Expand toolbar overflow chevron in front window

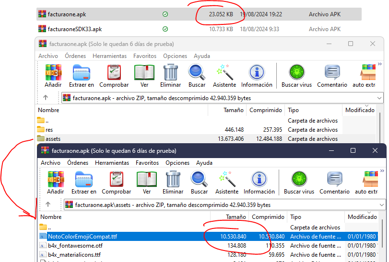click(382, 171)
